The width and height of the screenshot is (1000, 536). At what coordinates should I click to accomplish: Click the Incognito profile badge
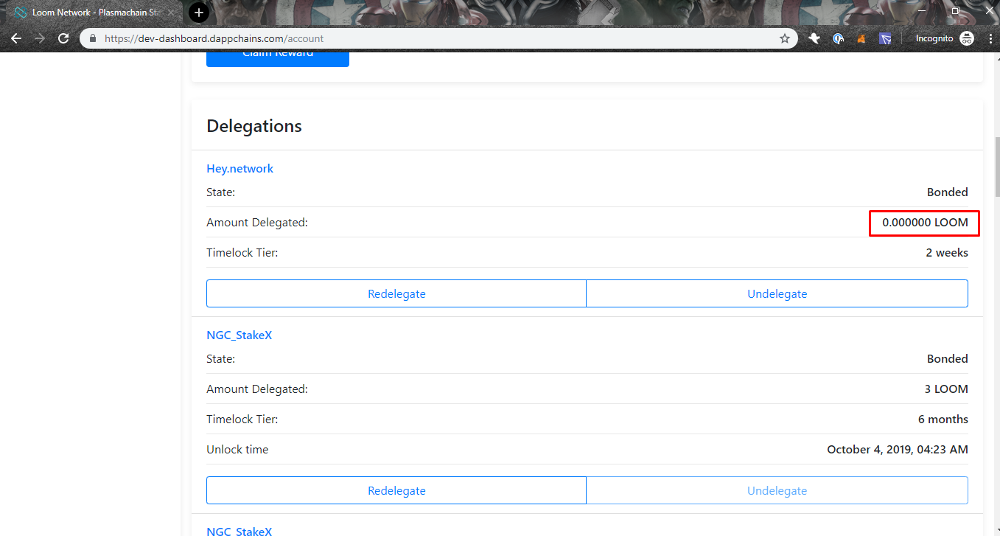(x=965, y=38)
